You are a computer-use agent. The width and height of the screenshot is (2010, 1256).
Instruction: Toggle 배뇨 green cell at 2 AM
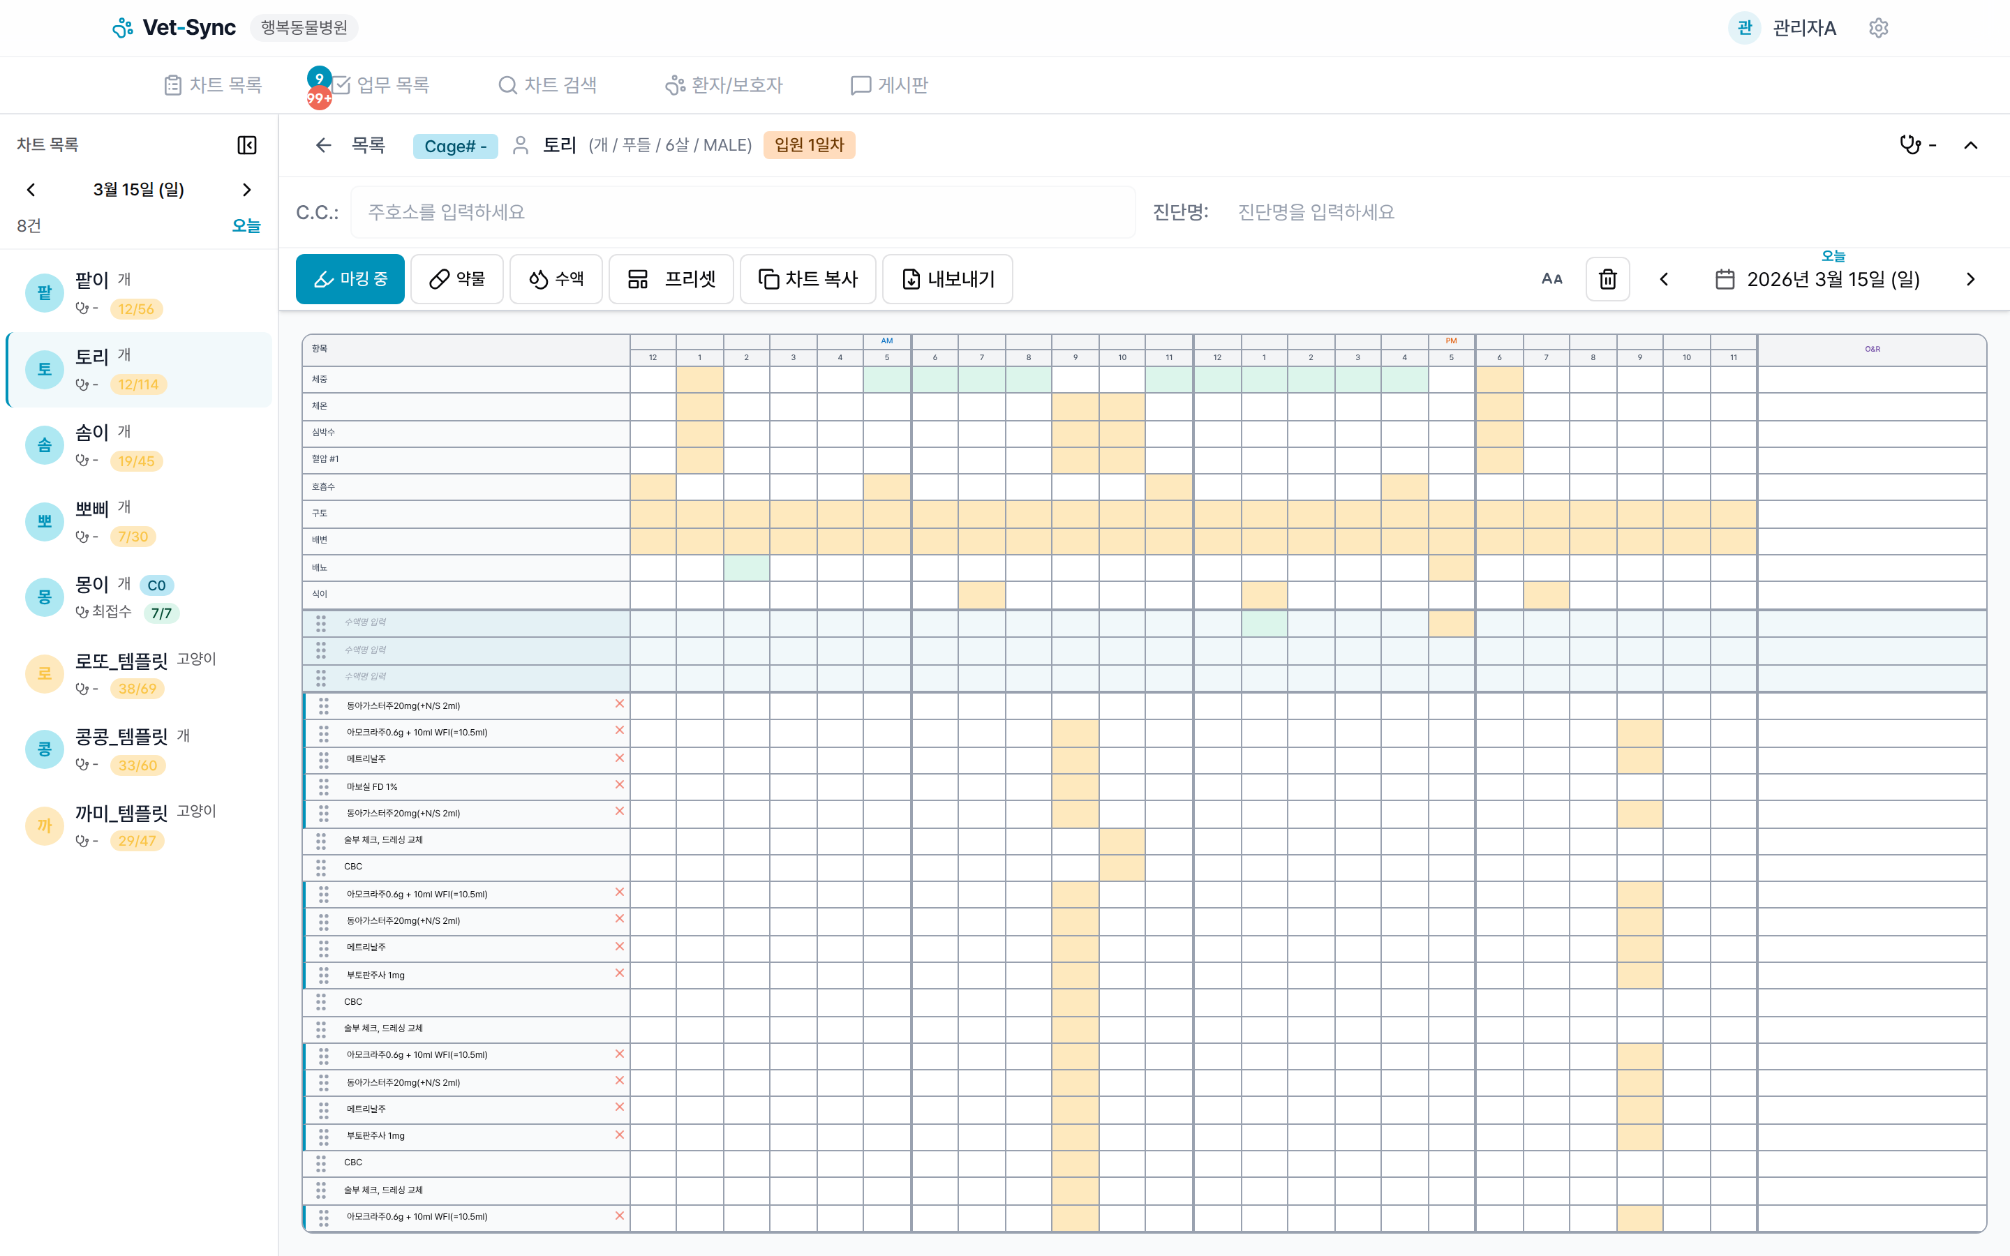point(746,568)
